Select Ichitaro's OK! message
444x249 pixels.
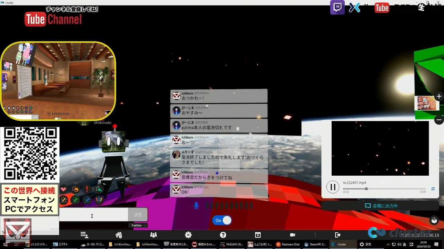219,190
